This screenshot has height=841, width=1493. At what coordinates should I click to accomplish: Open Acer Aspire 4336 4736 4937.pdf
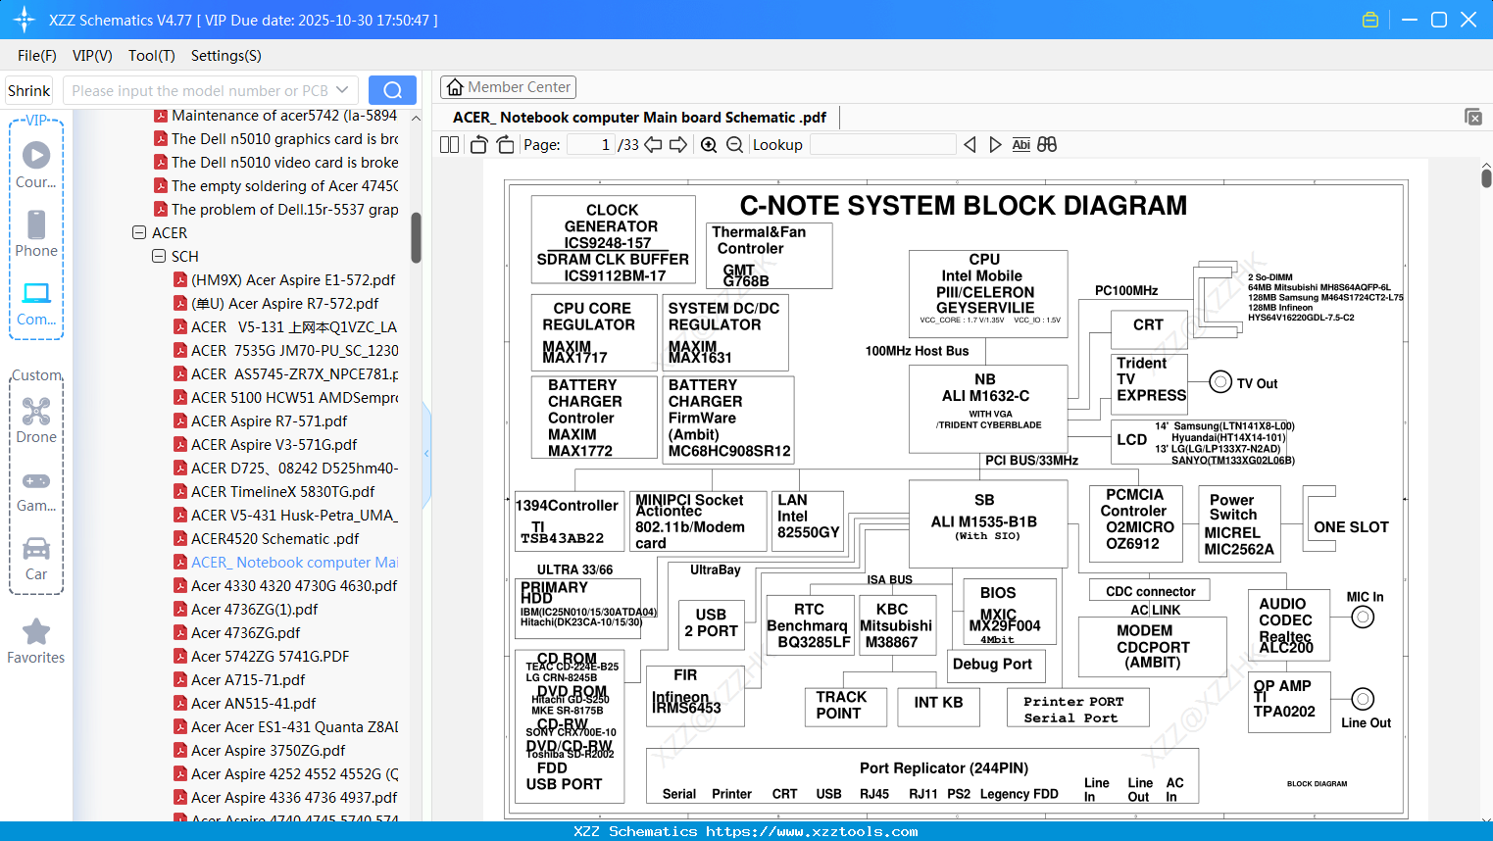click(x=294, y=798)
